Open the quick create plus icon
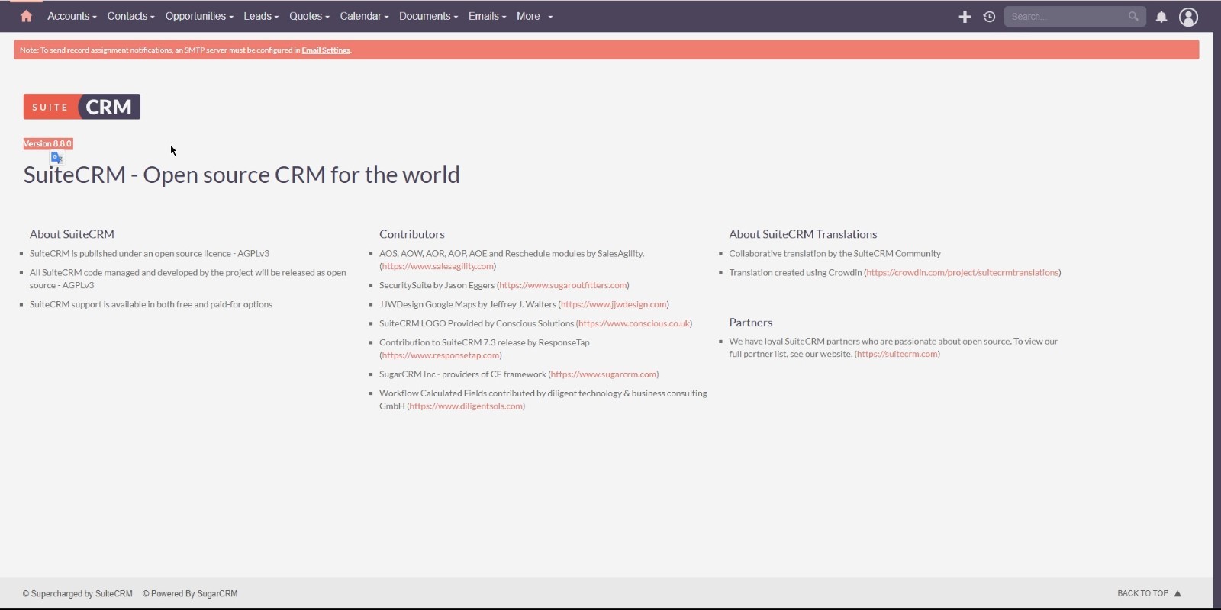 click(x=965, y=17)
